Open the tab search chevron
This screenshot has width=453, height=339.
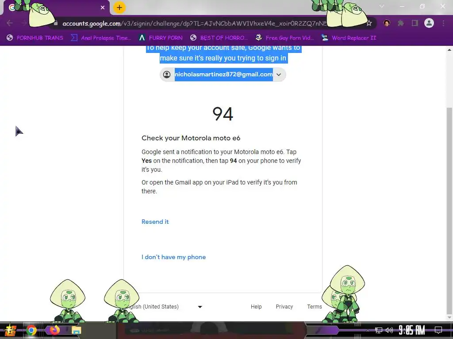(382, 6)
